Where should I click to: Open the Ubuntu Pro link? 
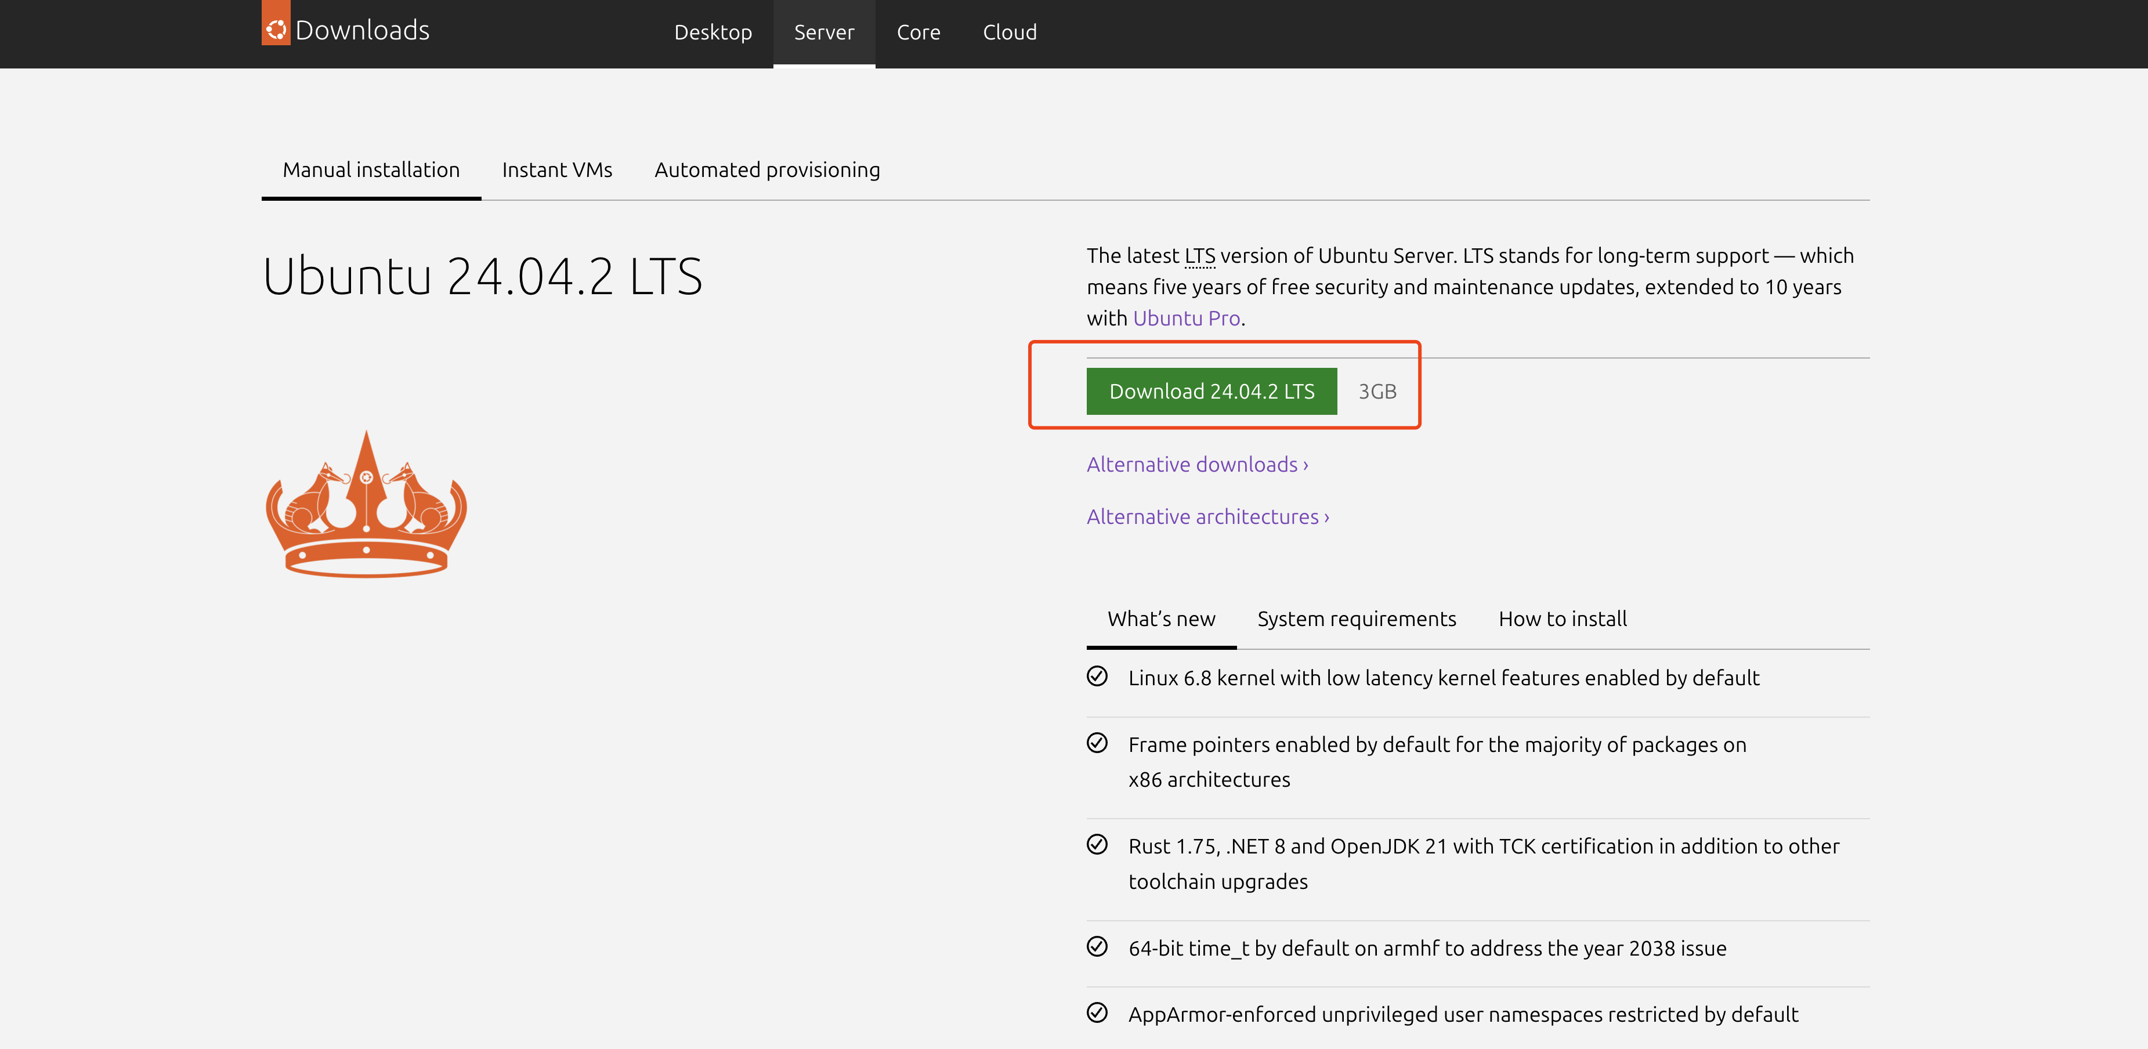click(1187, 319)
